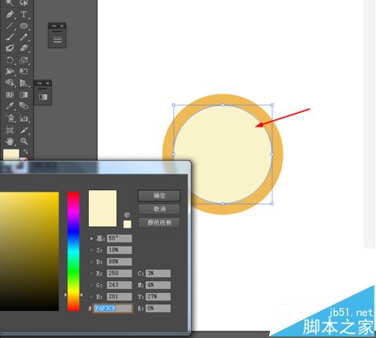Edit the brightness field showing 98%

pos(120,261)
